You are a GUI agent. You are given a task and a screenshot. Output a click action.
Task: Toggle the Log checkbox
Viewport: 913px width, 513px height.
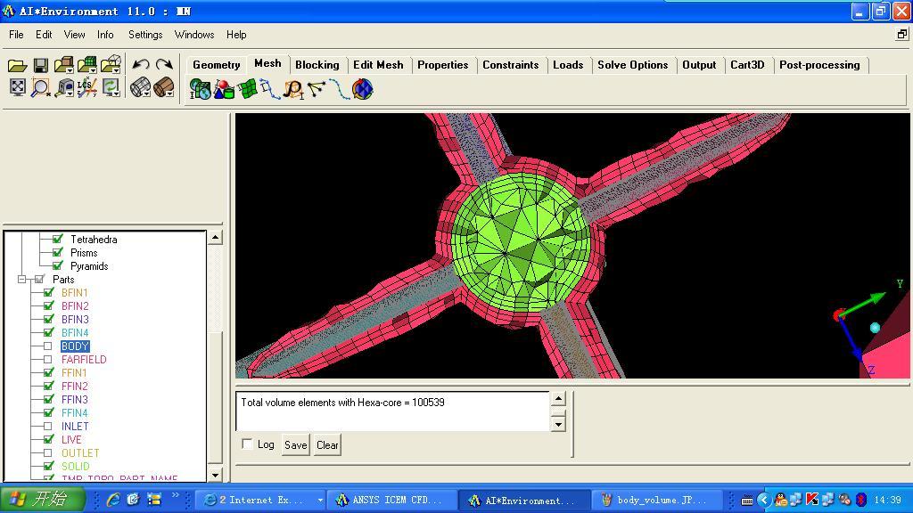tap(248, 444)
